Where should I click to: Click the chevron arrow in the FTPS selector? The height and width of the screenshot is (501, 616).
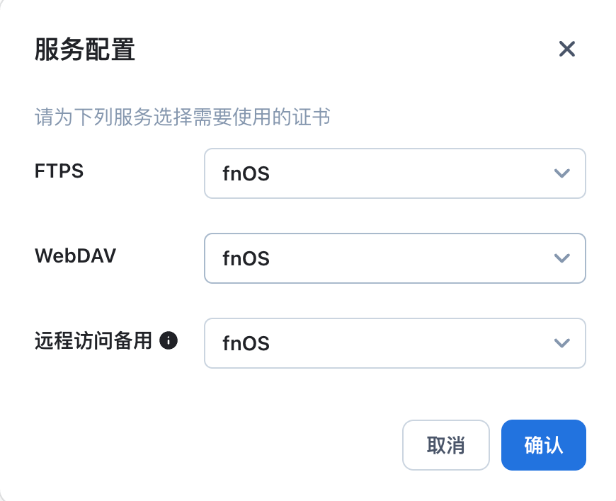point(561,173)
